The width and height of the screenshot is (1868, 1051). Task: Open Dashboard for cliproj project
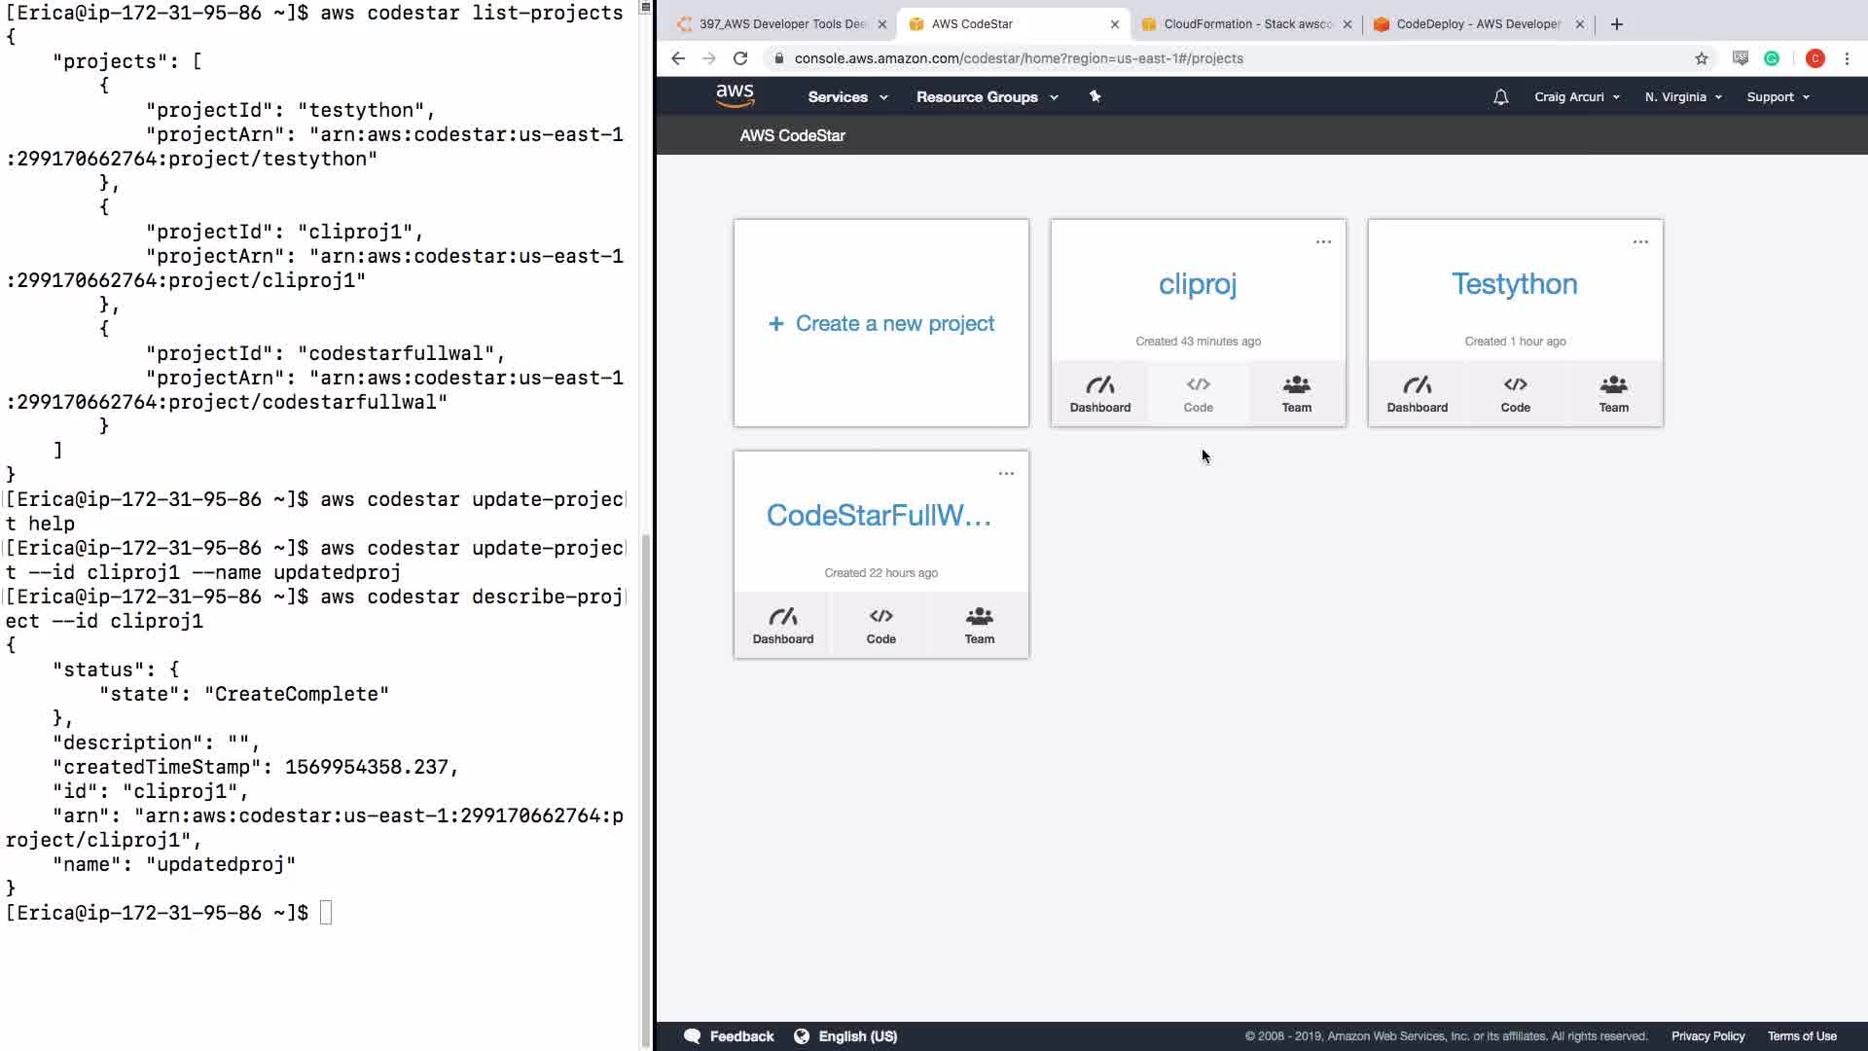[x=1099, y=394]
